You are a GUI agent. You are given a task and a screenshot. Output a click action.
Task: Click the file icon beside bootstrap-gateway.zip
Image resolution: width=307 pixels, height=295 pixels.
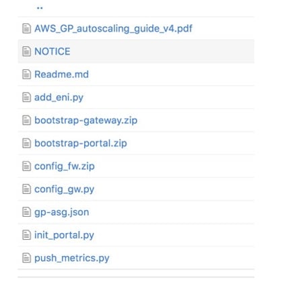point(26,121)
